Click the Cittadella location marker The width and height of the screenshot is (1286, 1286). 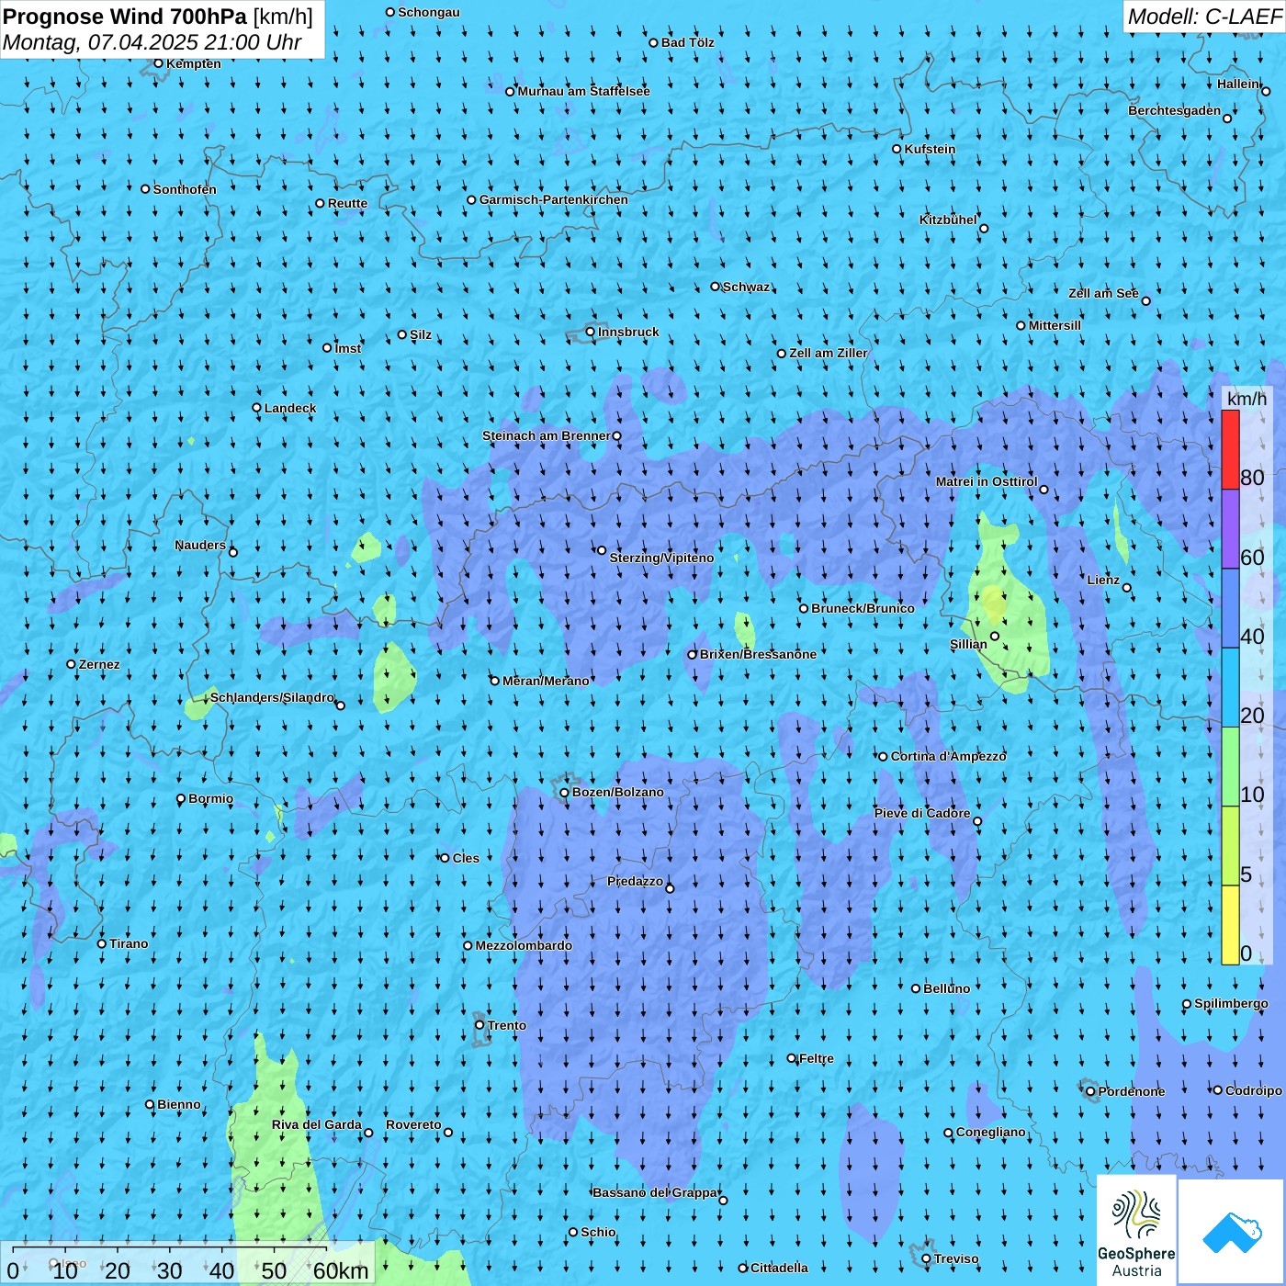(743, 1268)
